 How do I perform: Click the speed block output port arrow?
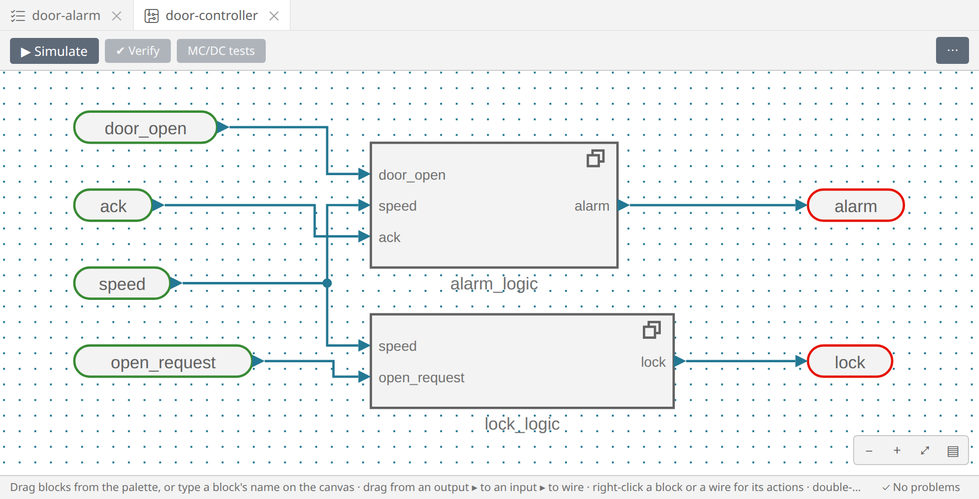(x=176, y=283)
